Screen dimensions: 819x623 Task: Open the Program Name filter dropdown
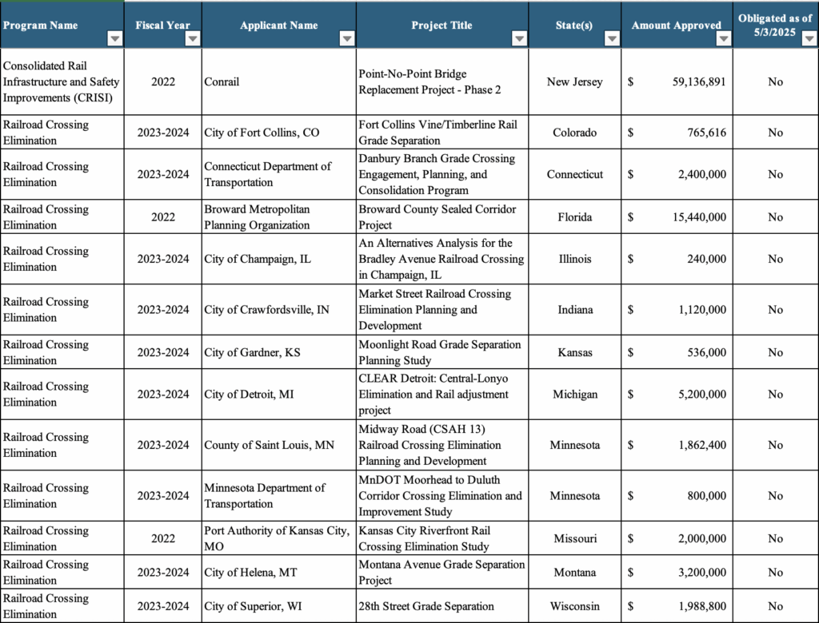115,38
